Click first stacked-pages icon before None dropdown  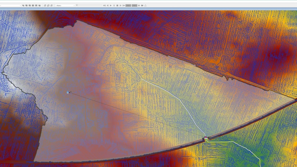coord(45,6)
